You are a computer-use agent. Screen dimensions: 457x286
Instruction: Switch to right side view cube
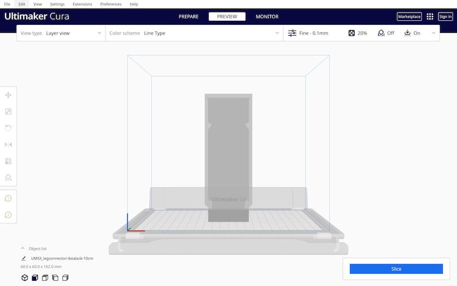(65, 277)
